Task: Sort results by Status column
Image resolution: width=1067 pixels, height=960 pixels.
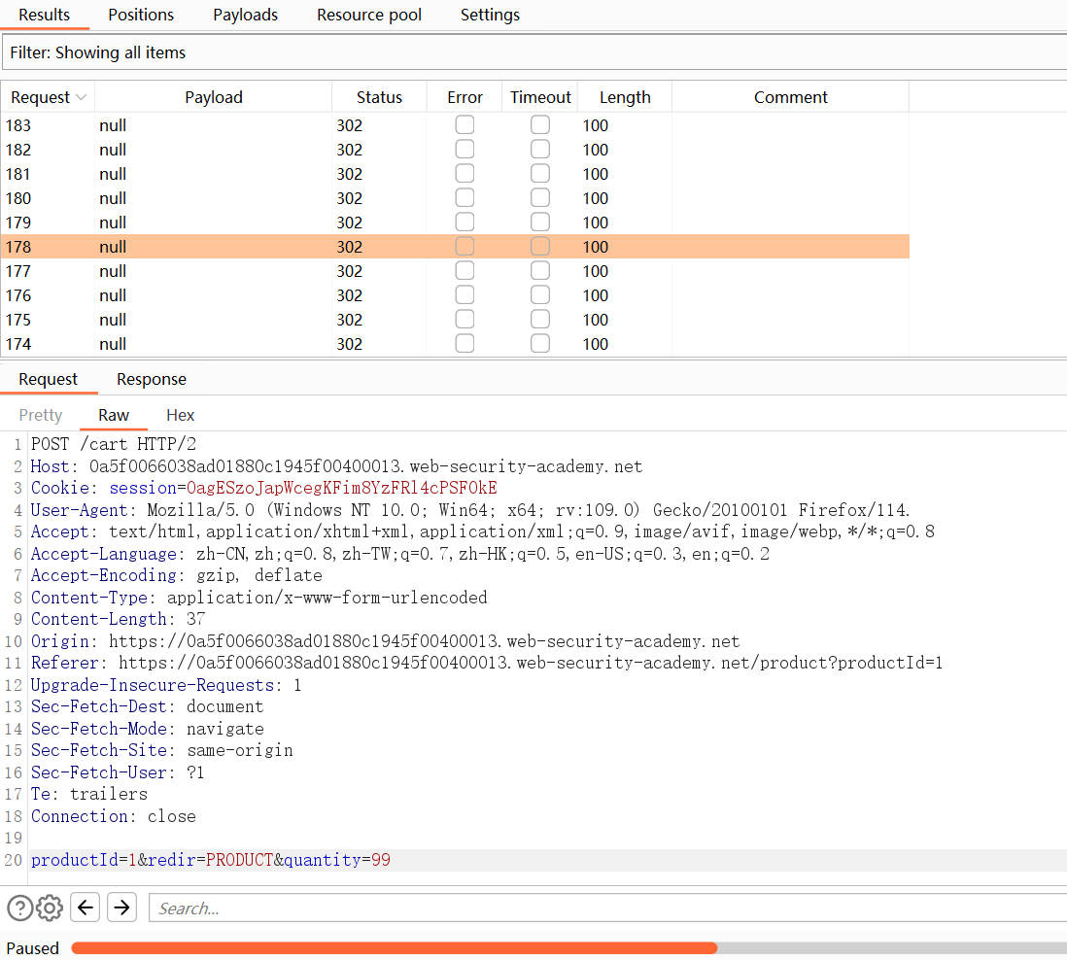Action: pos(379,97)
